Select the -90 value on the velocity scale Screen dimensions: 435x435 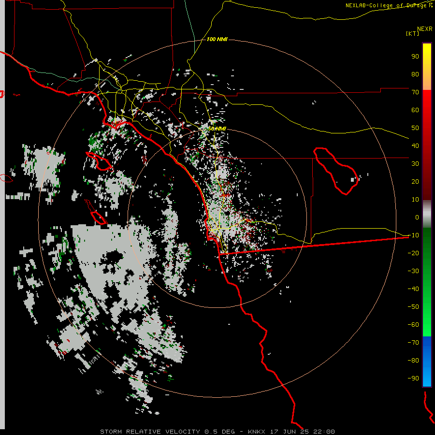[413, 378]
